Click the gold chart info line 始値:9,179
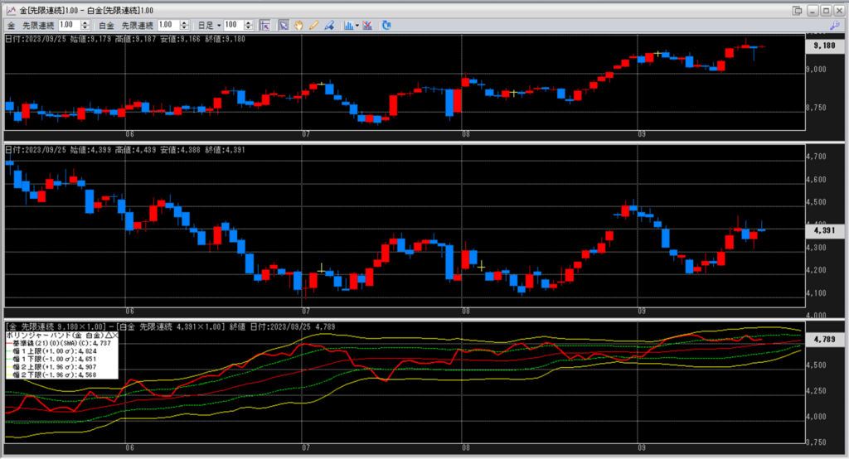The image size is (849, 459). [x=125, y=39]
